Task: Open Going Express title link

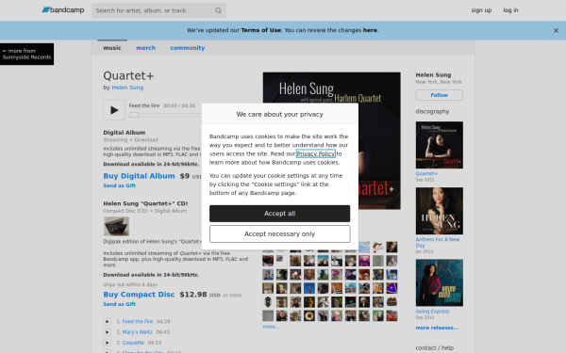Action: pyautogui.click(x=432, y=312)
